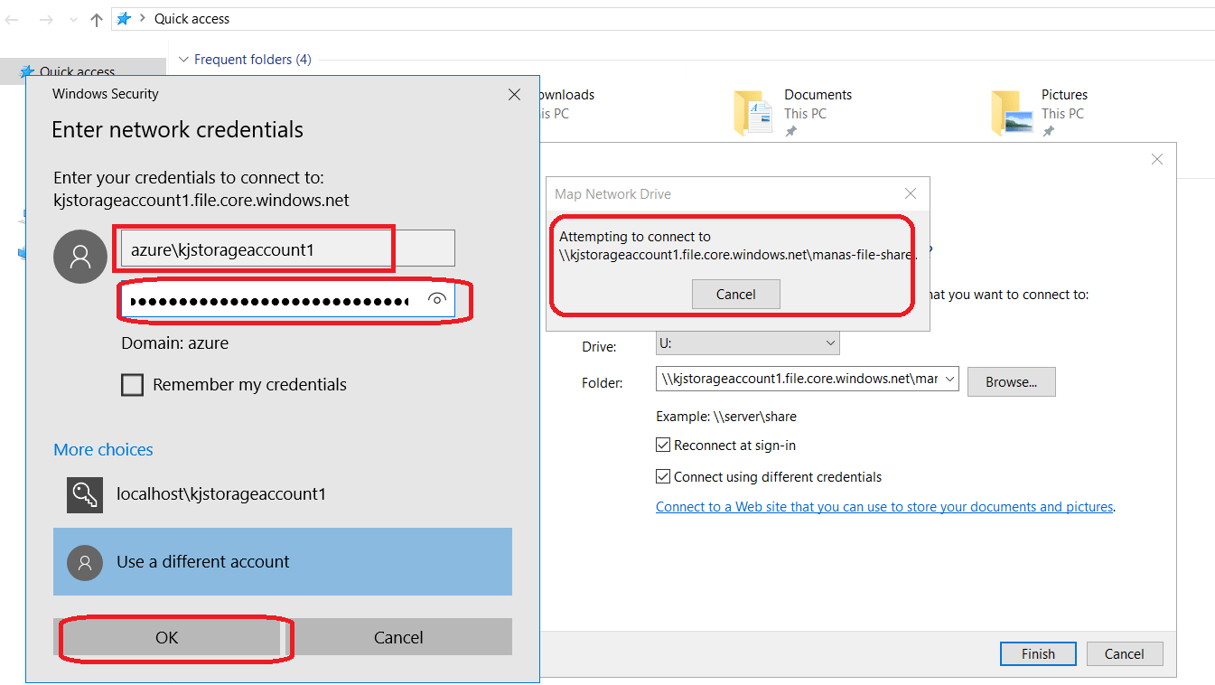Screen dimensions: 1215x685
Task: Go up one level with the up arrow
Action: pyautogui.click(x=97, y=19)
